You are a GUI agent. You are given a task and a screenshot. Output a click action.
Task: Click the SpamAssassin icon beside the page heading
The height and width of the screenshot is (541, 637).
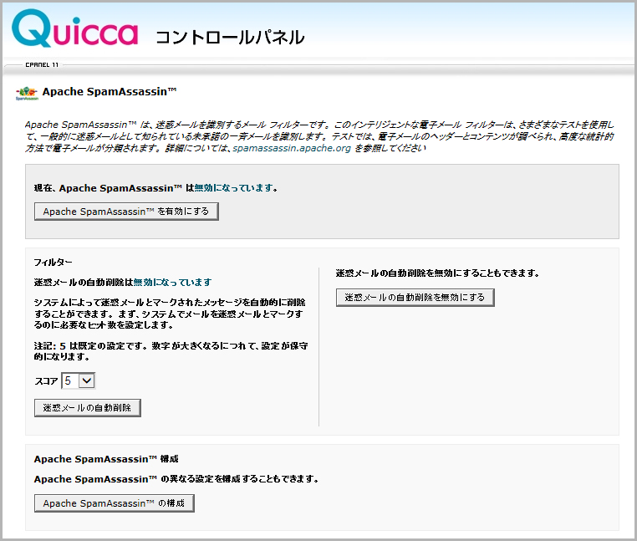coord(27,93)
